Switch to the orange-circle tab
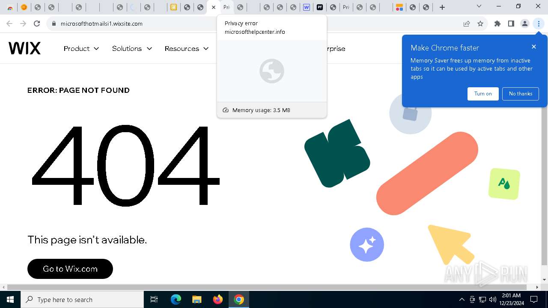This screenshot has height=308, width=548. pyautogui.click(x=24, y=7)
